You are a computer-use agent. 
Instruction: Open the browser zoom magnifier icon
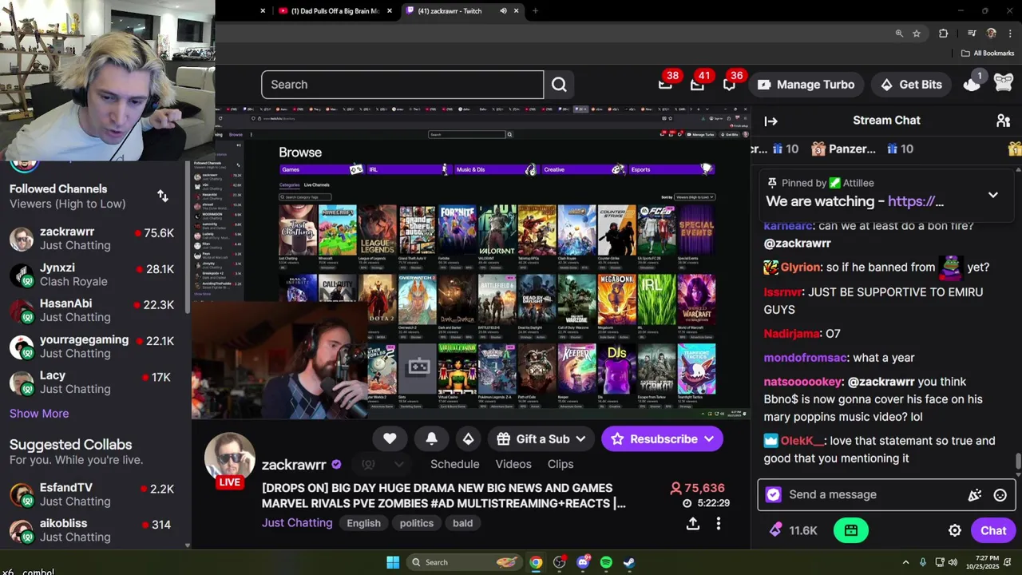(x=899, y=34)
